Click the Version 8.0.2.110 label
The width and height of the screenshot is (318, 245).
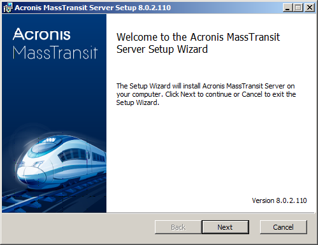pyautogui.click(x=279, y=200)
